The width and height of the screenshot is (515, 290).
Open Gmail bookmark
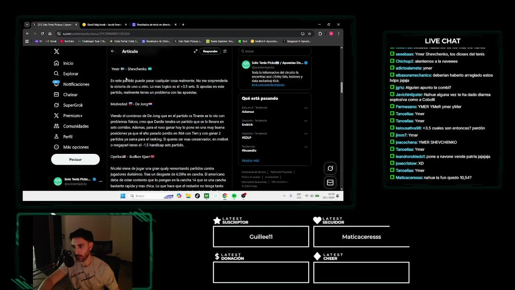[51, 41]
